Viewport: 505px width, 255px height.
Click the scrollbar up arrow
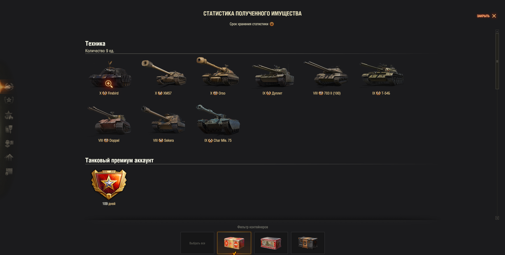pyautogui.click(x=497, y=31)
